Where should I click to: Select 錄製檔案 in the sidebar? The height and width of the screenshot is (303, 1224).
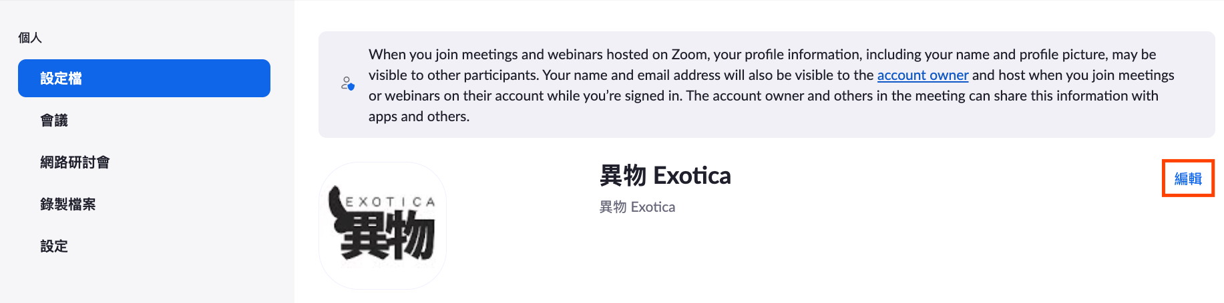click(67, 204)
